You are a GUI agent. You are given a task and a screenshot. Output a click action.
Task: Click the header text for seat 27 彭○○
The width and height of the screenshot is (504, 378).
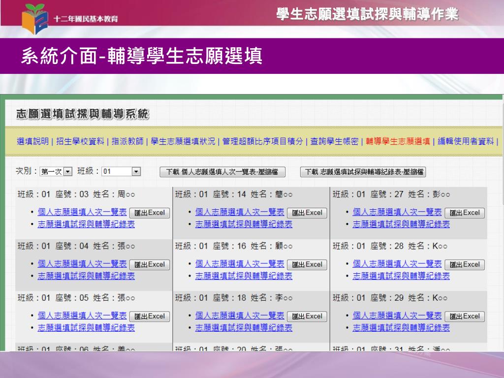click(391, 194)
